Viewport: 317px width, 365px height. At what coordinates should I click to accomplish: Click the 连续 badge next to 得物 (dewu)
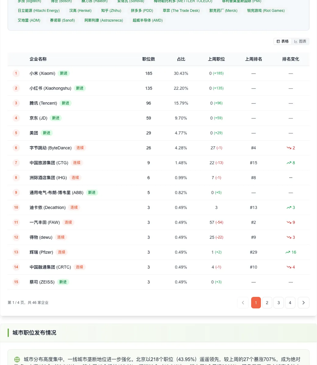click(x=61, y=237)
